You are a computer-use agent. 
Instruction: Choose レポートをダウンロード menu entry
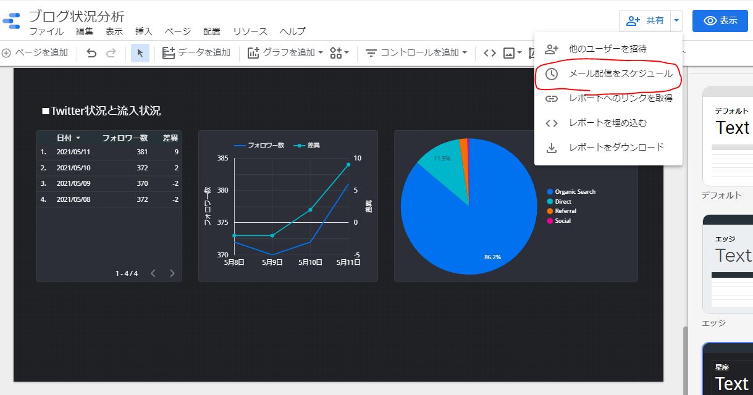[616, 148]
